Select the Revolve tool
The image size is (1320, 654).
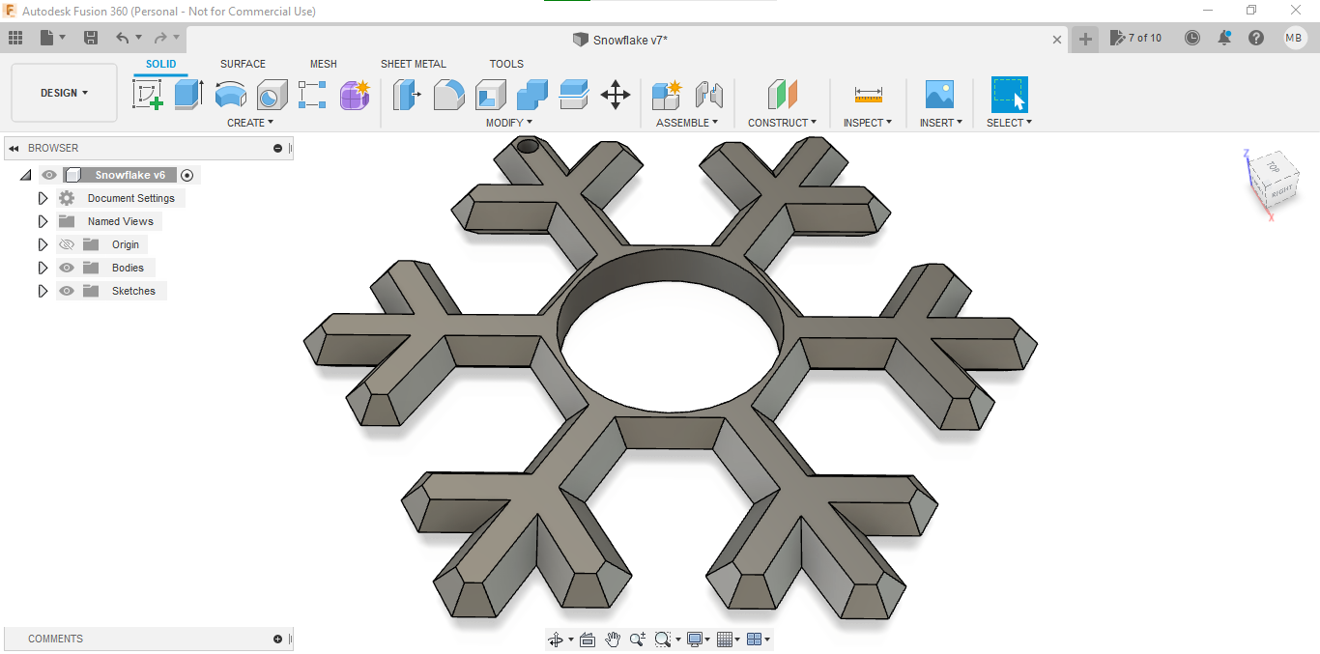click(230, 95)
